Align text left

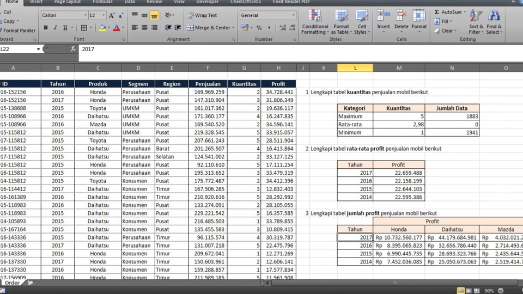135,28
